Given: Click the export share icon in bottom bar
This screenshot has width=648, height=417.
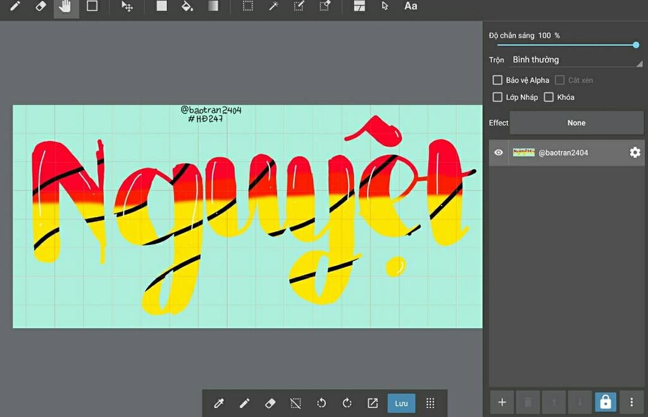Looking at the screenshot, I should tap(373, 403).
